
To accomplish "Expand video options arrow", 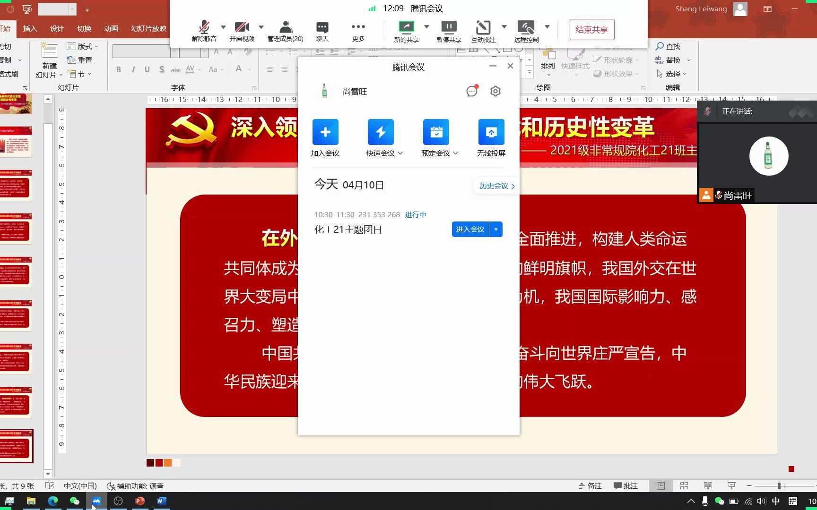I will tap(261, 27).
